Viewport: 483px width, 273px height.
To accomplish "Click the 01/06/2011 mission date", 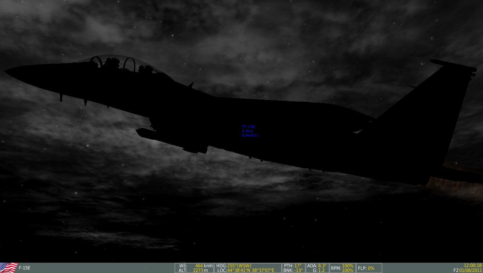I will coord(470,271).
